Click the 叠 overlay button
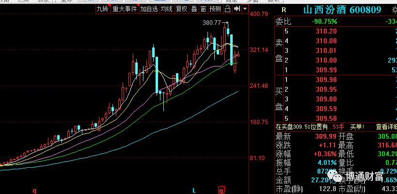This screenshot has height=194, width=397. (194, 9)
